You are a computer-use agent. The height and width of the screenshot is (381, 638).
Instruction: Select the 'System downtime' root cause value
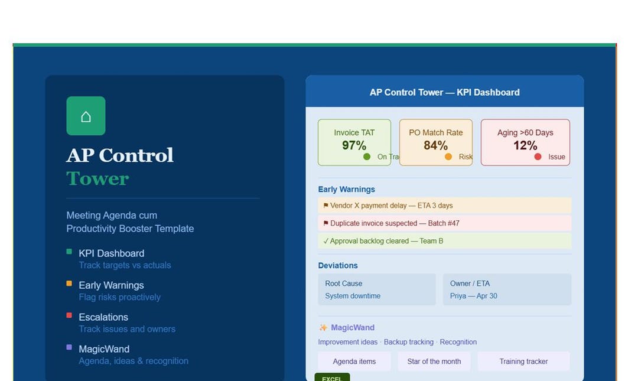353,296
